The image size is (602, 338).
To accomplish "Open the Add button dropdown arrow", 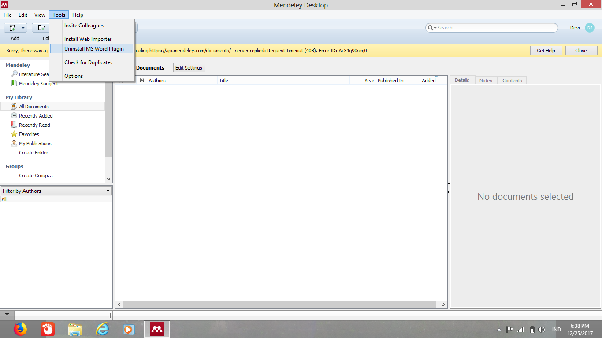I will [23, 28].
